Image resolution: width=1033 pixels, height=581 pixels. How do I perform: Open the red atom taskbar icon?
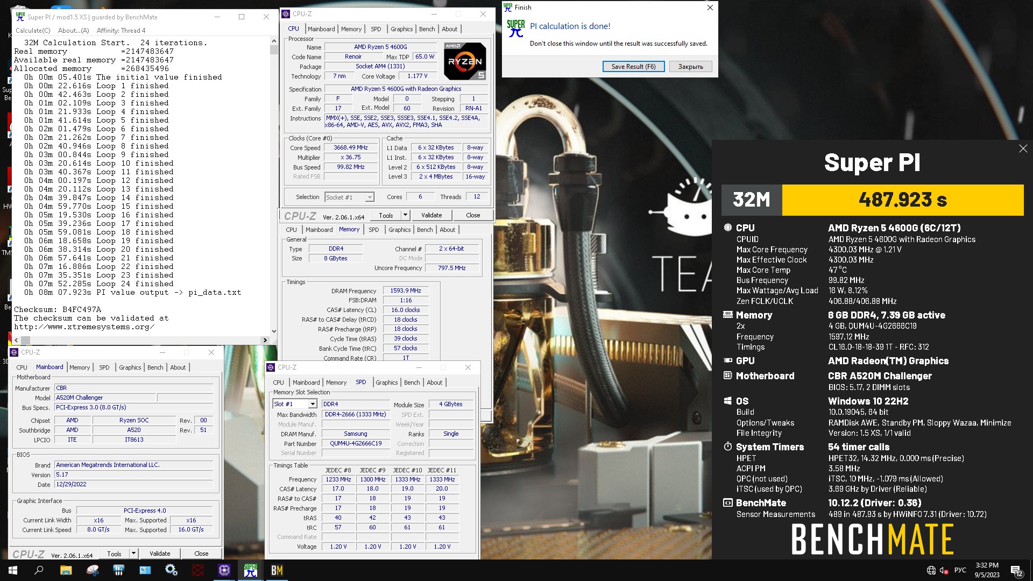[x=198, y=570]
